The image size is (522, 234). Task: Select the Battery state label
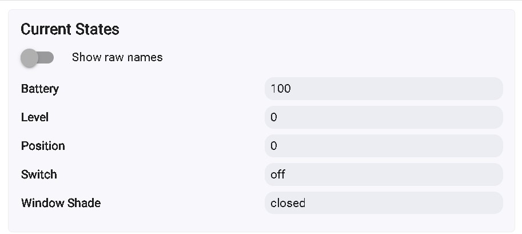coord(40,89)
